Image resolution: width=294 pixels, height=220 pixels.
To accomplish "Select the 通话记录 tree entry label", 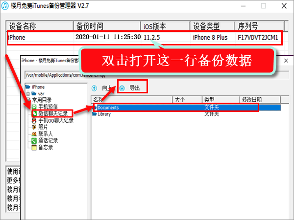I will [48, 140].
